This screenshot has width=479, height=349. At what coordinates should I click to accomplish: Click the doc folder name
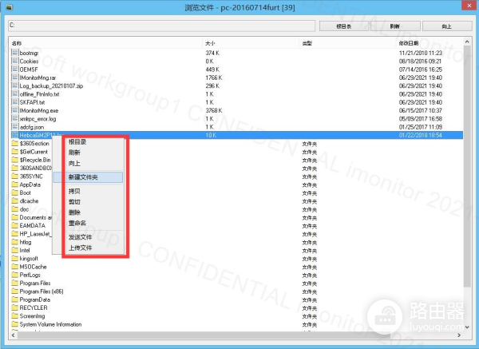click(24, 209)
